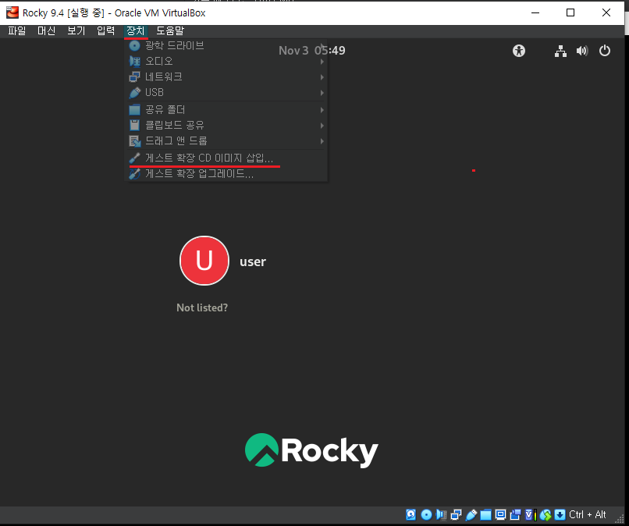Click the CPU virtualization status bar icon
This screenshot has width=629, height=526.
click(x=531, y=515)
